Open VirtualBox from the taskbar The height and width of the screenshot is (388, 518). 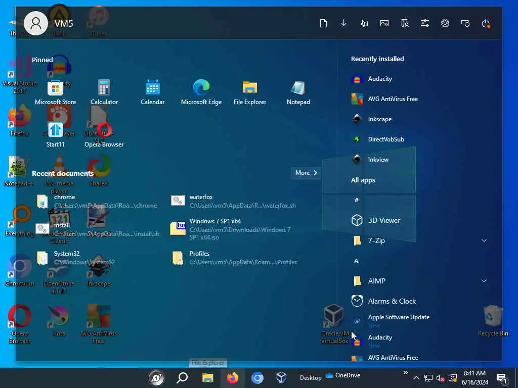click(281, 378)
